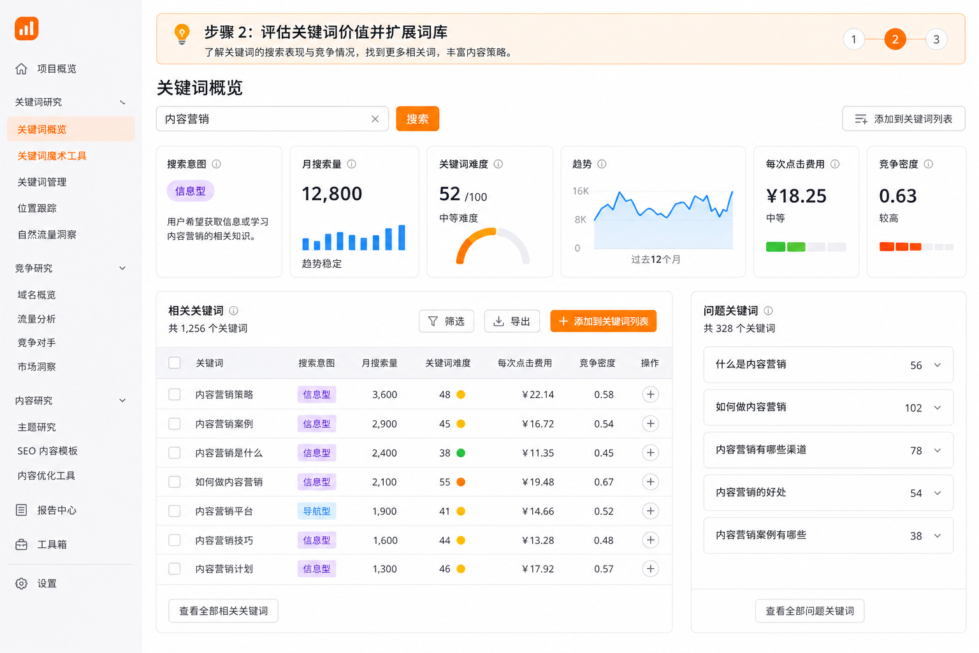This screenshot has height=653, width=979.
Task: Click the orange 搜索 button
Action: click(417, 119)
